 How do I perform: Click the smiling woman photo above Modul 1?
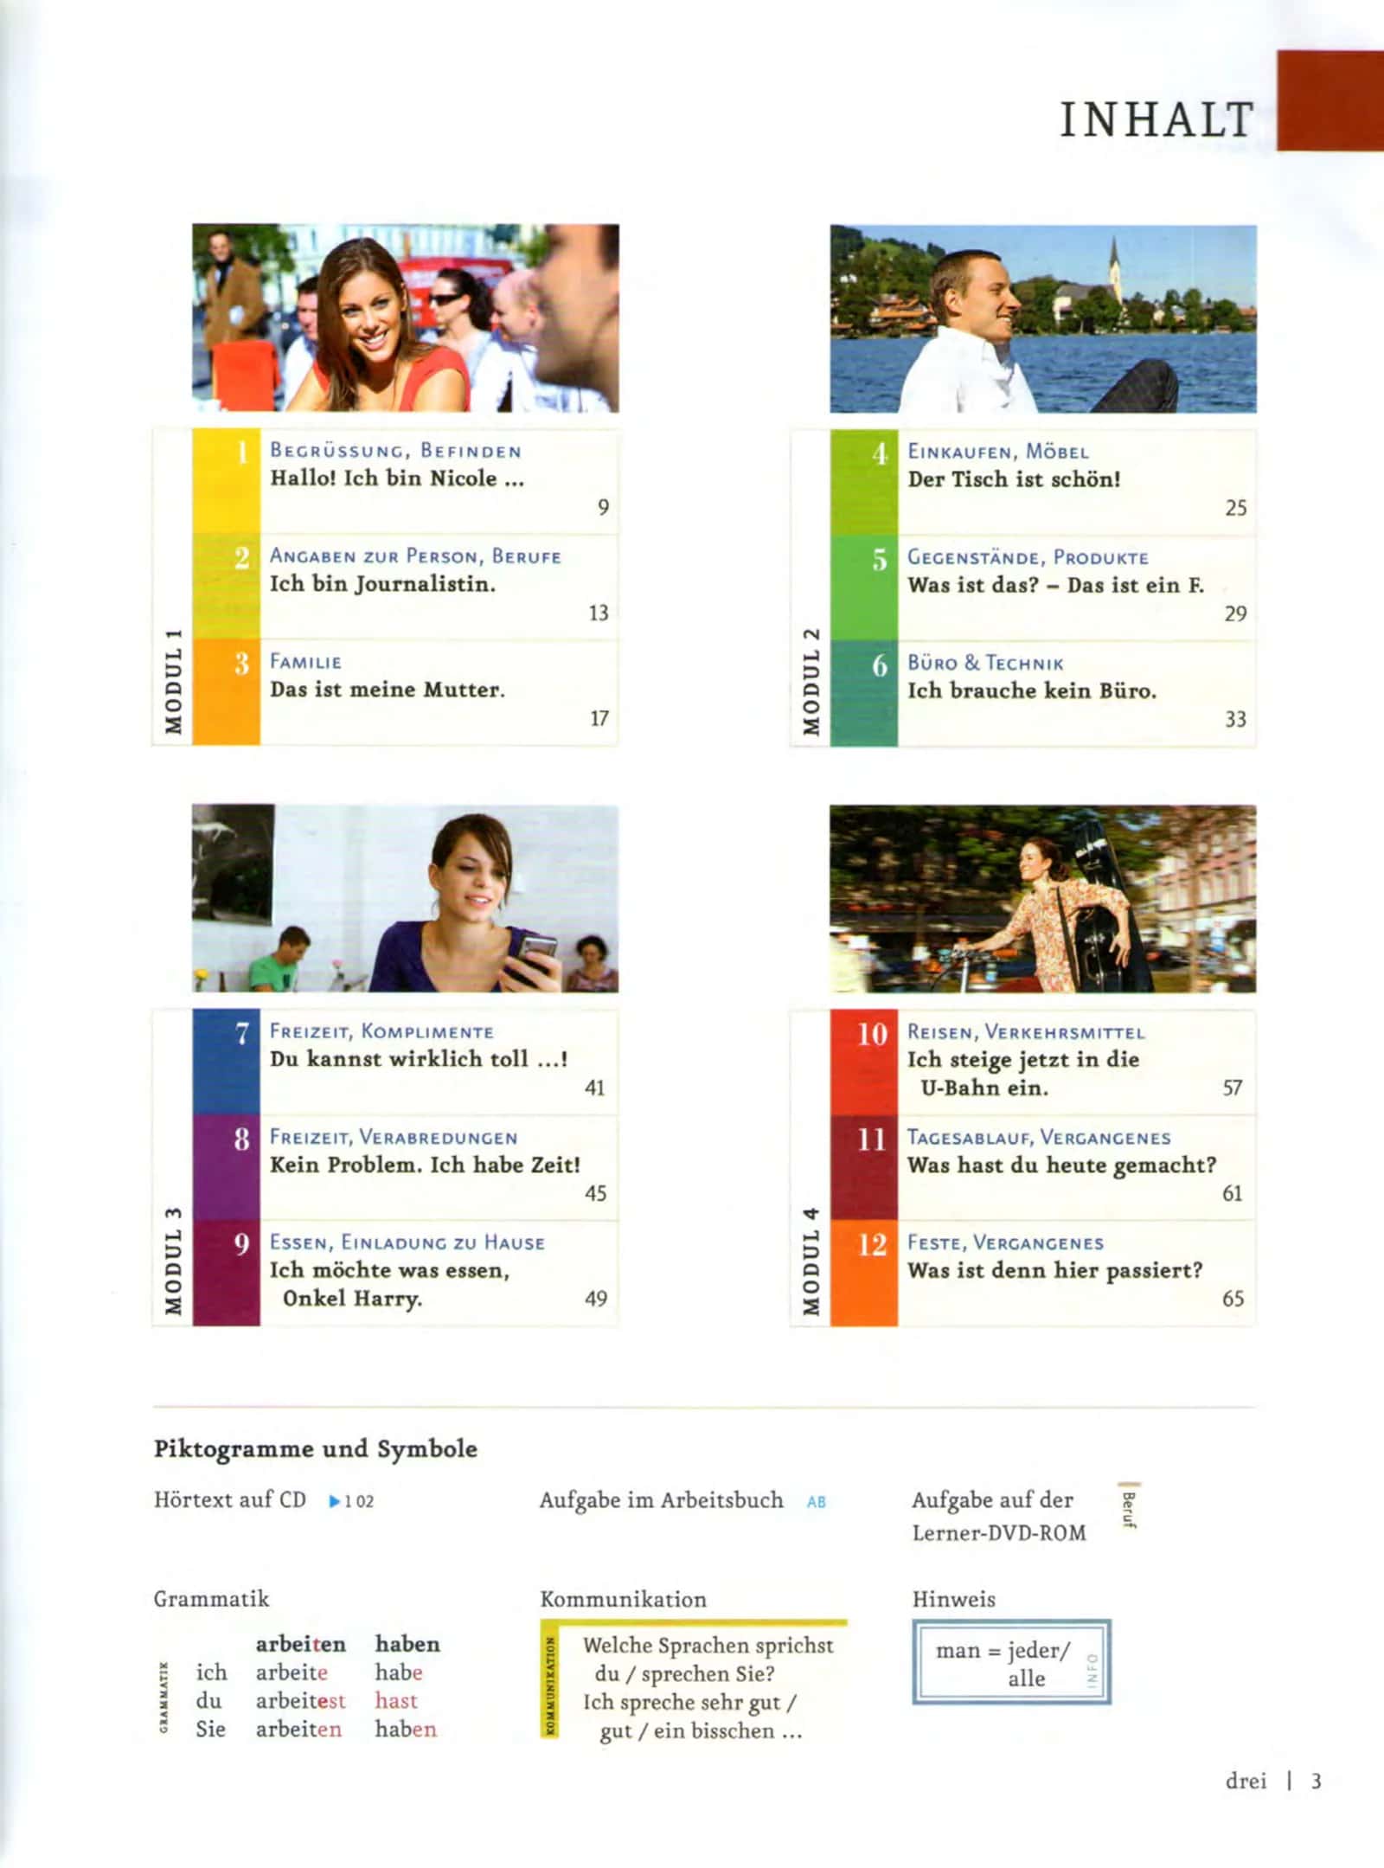pos(406,318)
